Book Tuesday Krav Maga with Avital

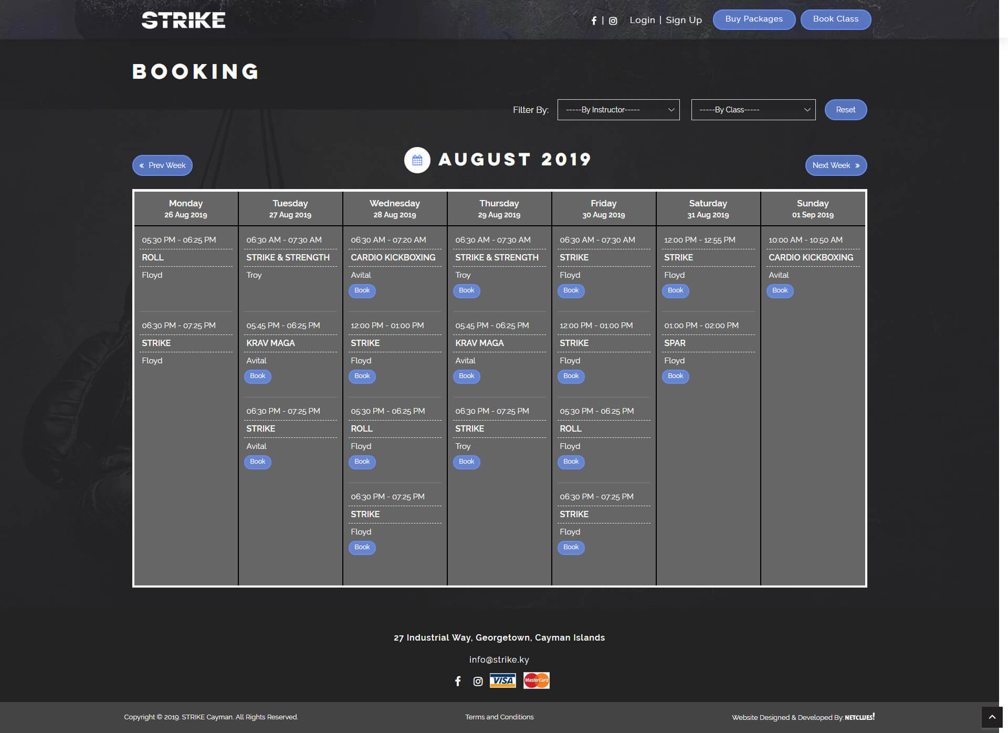click(258, 376)
